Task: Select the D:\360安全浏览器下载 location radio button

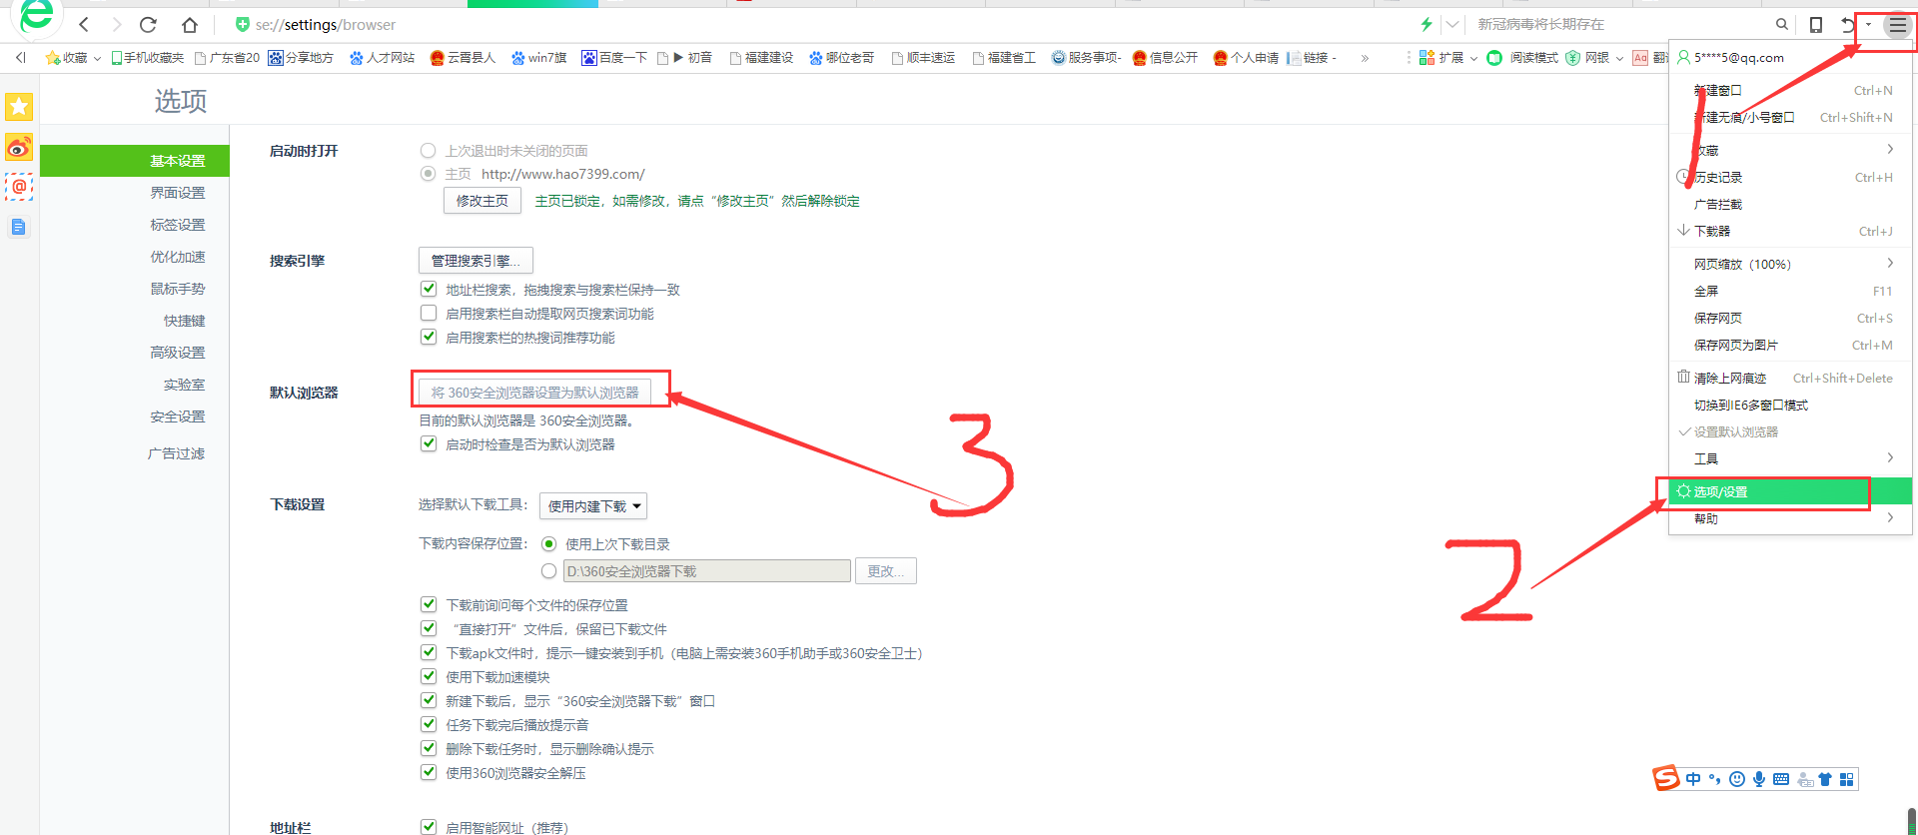Action: tap(548, 571)
